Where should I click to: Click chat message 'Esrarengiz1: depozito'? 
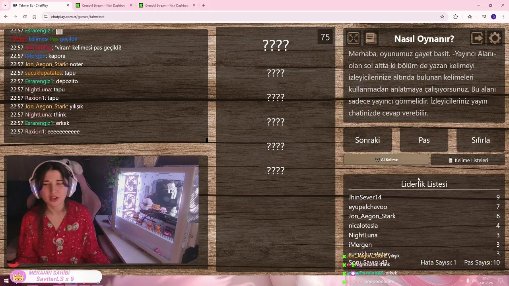pyautogui.click(x=44, y=81)
